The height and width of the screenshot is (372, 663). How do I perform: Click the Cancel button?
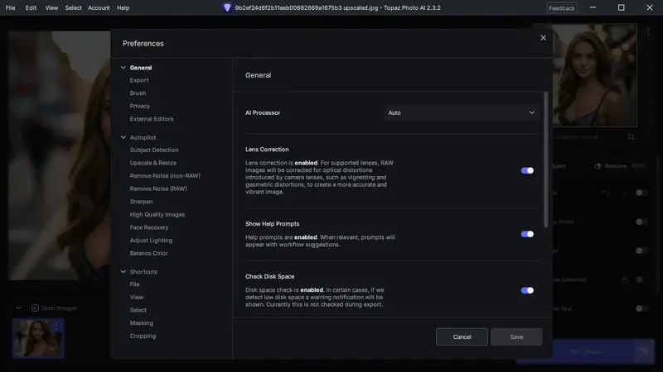(462, 336)
